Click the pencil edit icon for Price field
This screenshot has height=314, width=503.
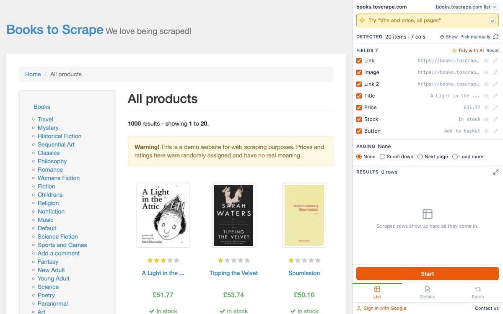tap(495, 108)
